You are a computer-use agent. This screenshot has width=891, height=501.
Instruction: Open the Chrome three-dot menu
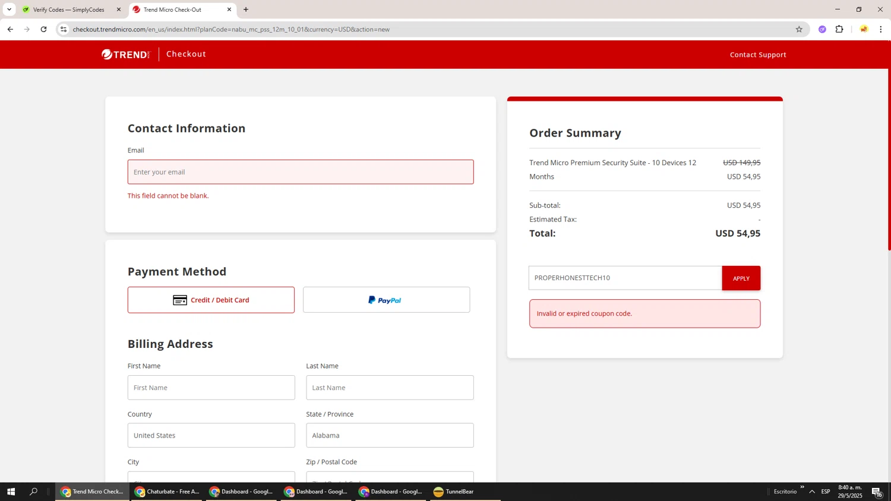pos(881,29)
